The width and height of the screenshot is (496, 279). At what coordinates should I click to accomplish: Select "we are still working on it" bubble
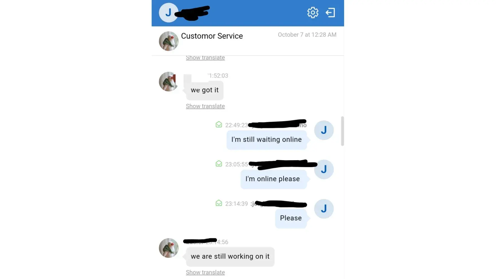pos(230,256)
